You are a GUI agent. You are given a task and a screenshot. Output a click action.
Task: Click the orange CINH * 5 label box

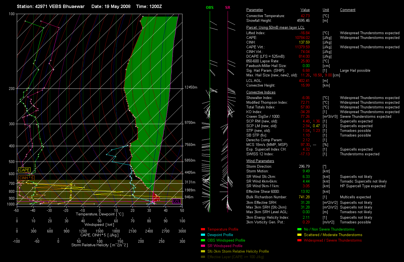coord(26,178)
